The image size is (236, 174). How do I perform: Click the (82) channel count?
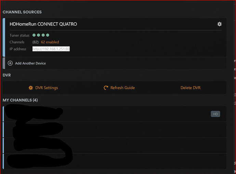tap(36, 42)
